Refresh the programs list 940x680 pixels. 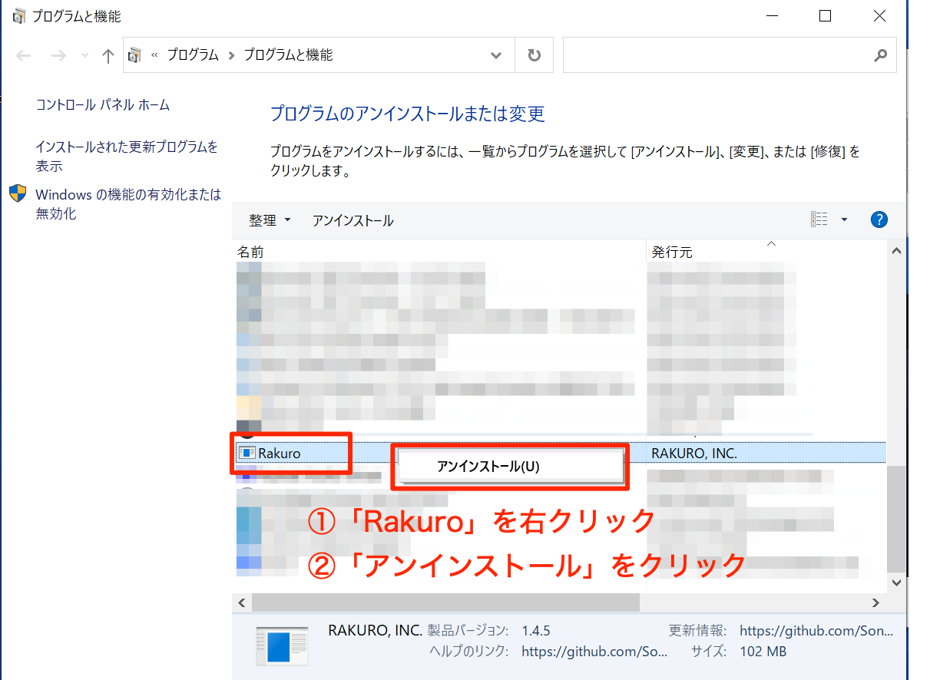(x=535, y=55)
